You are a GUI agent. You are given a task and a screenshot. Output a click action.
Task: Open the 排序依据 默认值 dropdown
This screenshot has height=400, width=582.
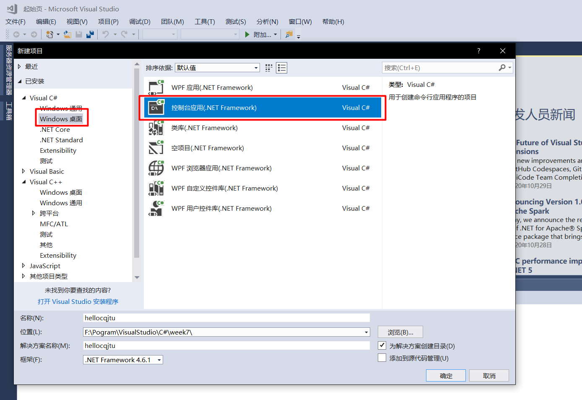point(217,68)
